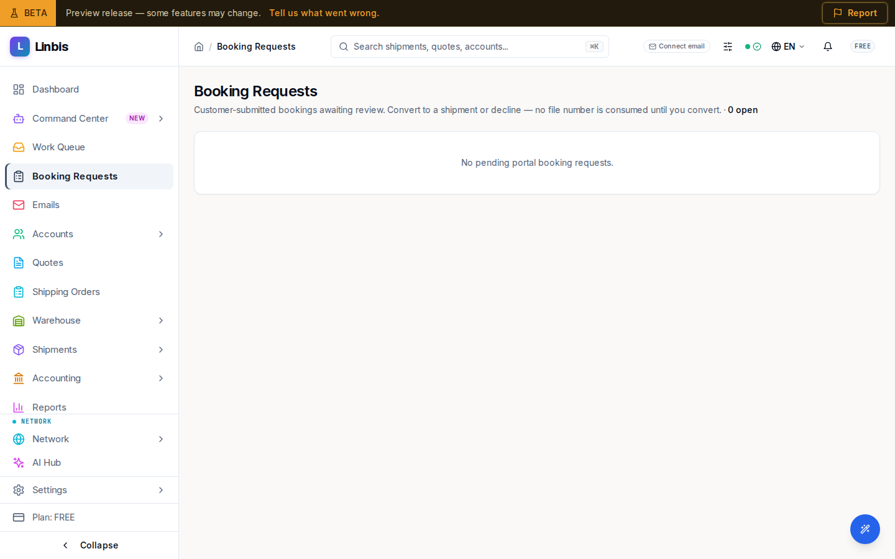The height and width of the screenshot is (559, 895).
Task: Expand the Accounting submenu chevron
Action: pos(161,378)
